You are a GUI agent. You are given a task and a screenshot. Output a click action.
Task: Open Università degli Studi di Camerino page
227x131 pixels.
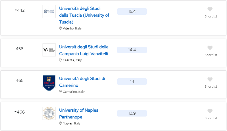click(82, 82)
